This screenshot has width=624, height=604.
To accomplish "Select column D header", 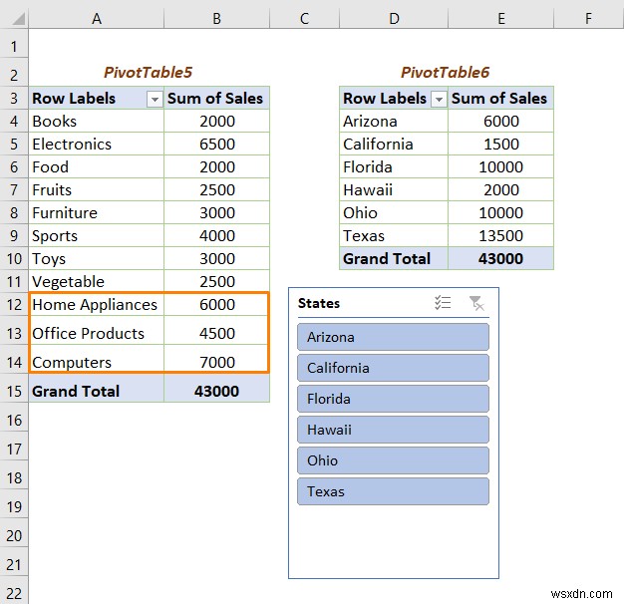I will click(x=394, y=19).
